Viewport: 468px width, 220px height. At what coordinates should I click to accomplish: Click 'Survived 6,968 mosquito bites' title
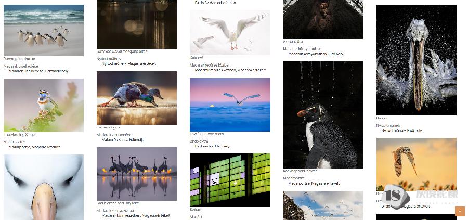click(122, 51)
